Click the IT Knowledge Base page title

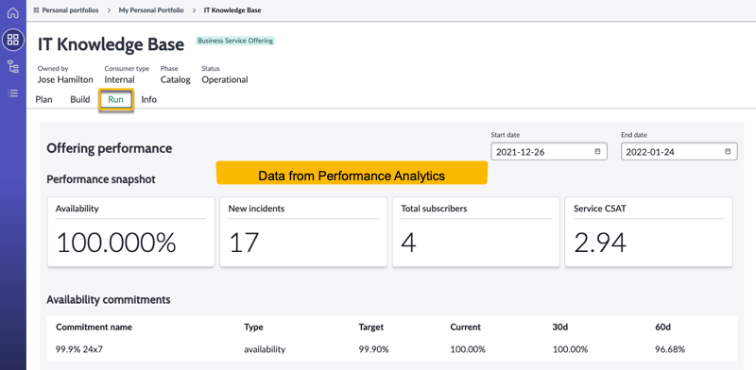111,44
